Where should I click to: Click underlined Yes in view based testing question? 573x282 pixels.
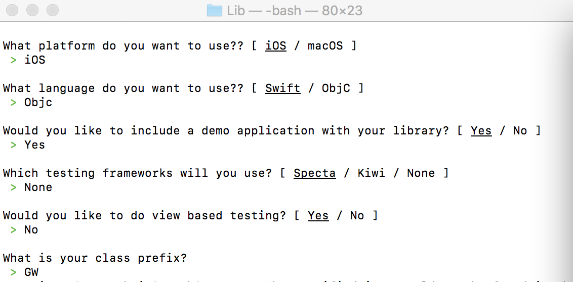pos(318,216)
